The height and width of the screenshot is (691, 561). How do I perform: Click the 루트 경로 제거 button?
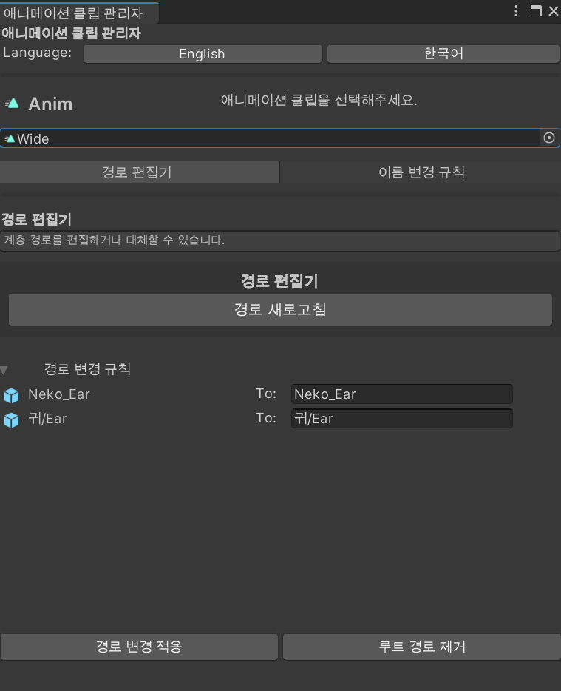tap(421, 647)
